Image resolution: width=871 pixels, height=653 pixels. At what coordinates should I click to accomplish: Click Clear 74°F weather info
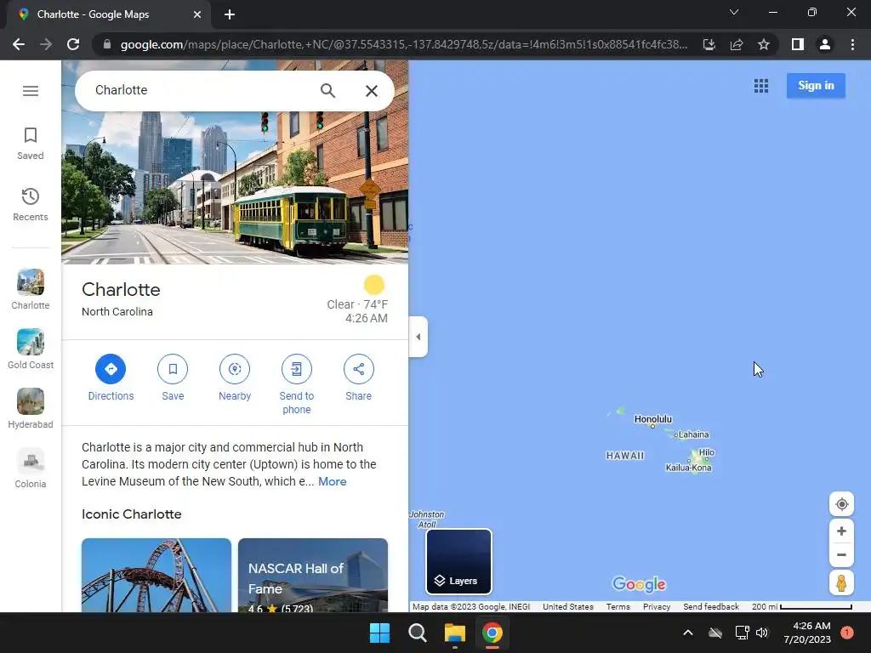(x=357, y=304)
